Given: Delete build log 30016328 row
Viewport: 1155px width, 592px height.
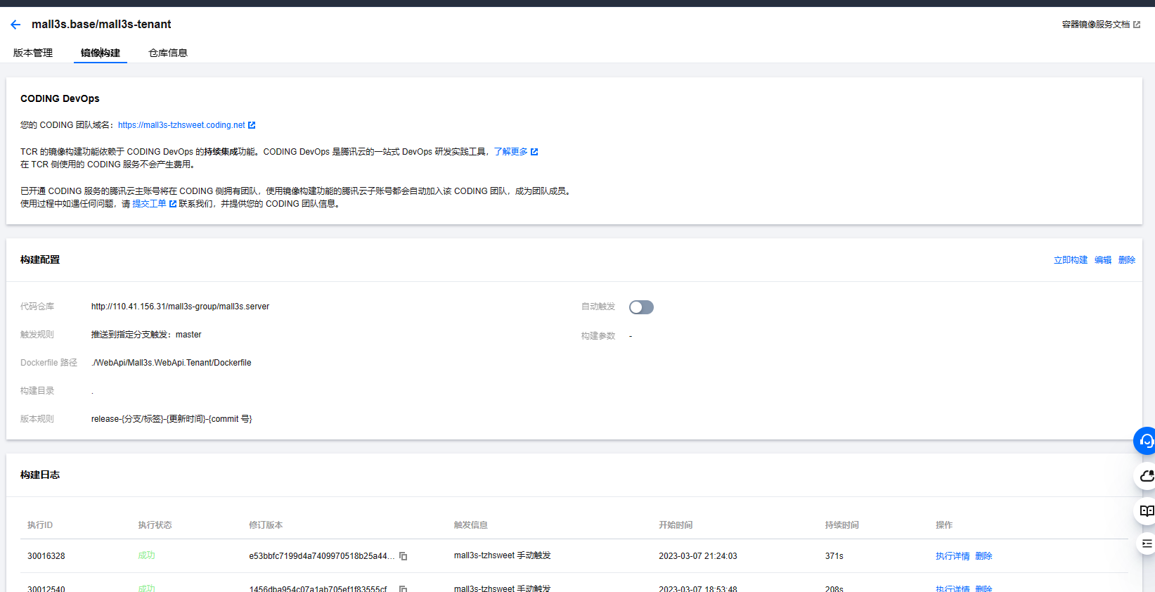Looking at the screenshot, I should (983, 556).
